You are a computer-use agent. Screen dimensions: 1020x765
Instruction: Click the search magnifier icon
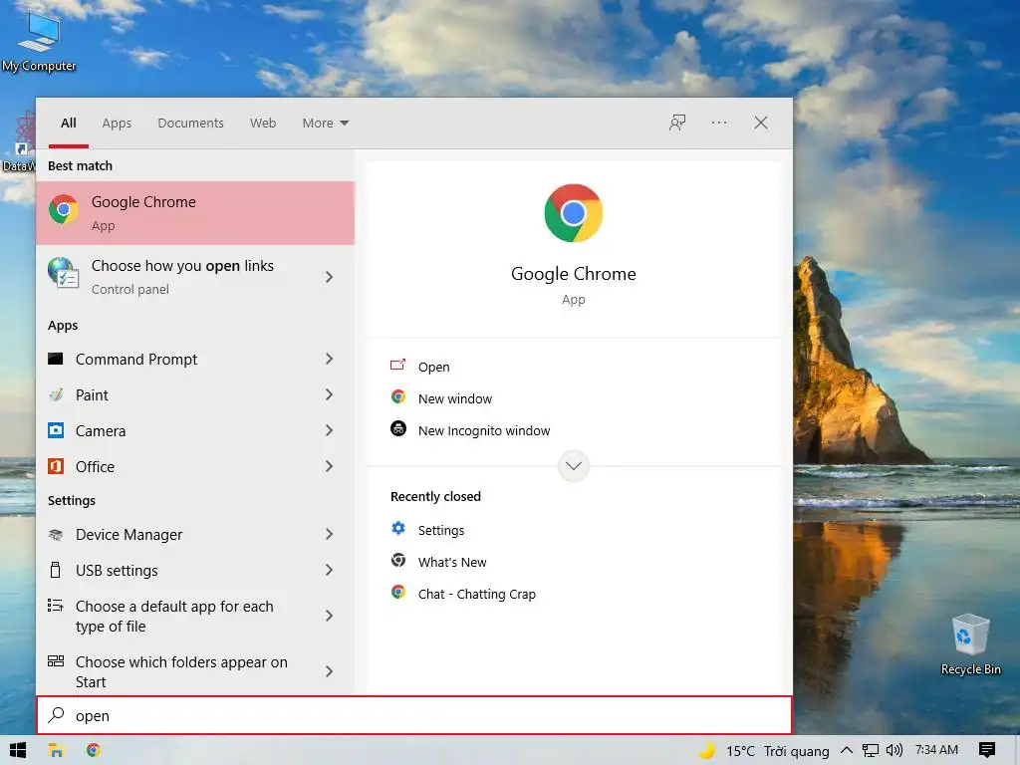point(57,715)
